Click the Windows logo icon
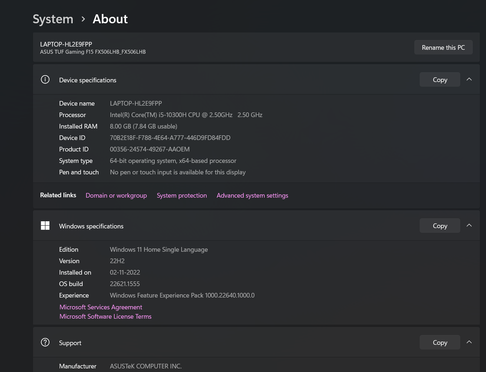Image resolution: width=486 pixels, height=372 pixels. click(45, 226)
